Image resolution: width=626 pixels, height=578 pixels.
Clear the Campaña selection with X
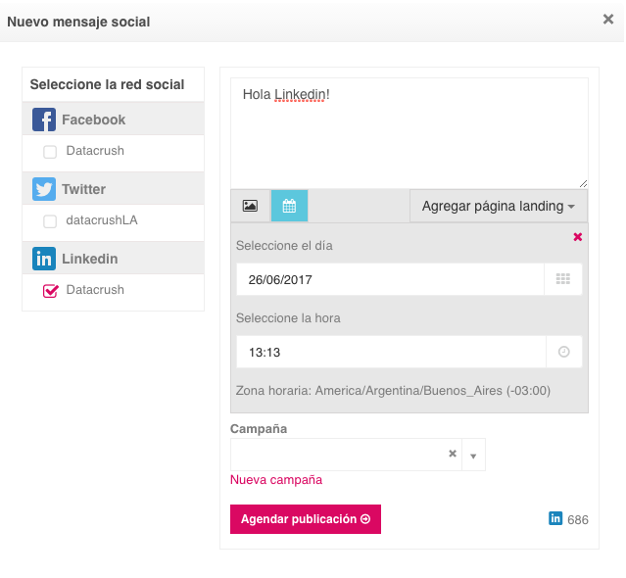click(453, 454)
